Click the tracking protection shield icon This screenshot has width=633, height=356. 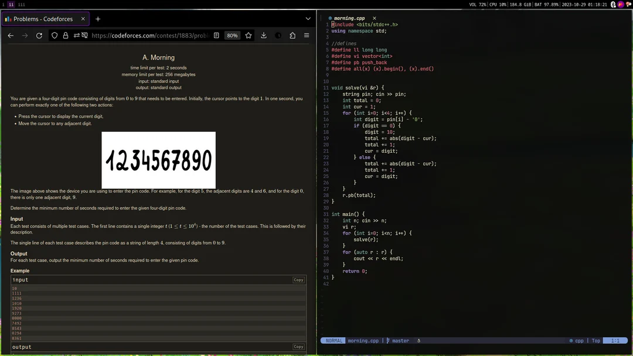55,35
